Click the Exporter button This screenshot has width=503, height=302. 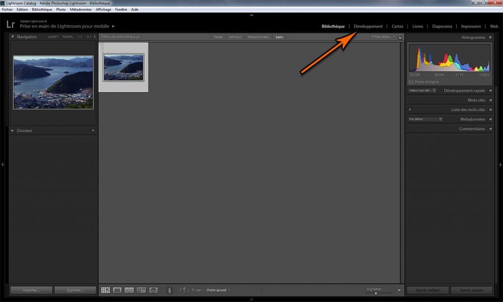point(75,290)
